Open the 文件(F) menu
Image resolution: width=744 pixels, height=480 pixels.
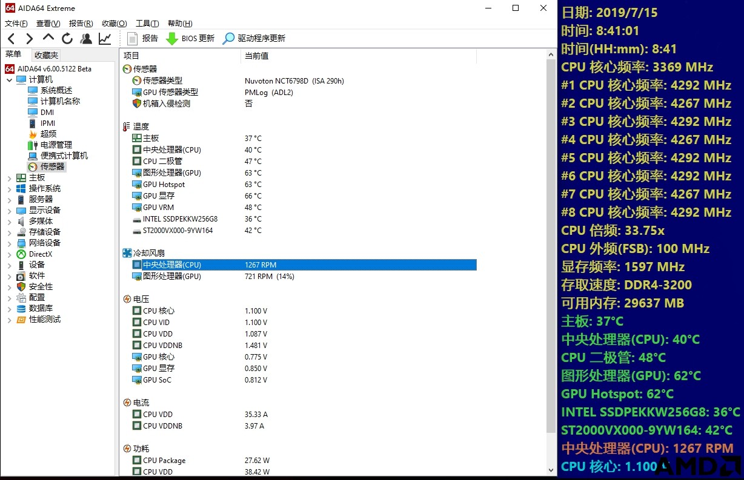point(16,24)
